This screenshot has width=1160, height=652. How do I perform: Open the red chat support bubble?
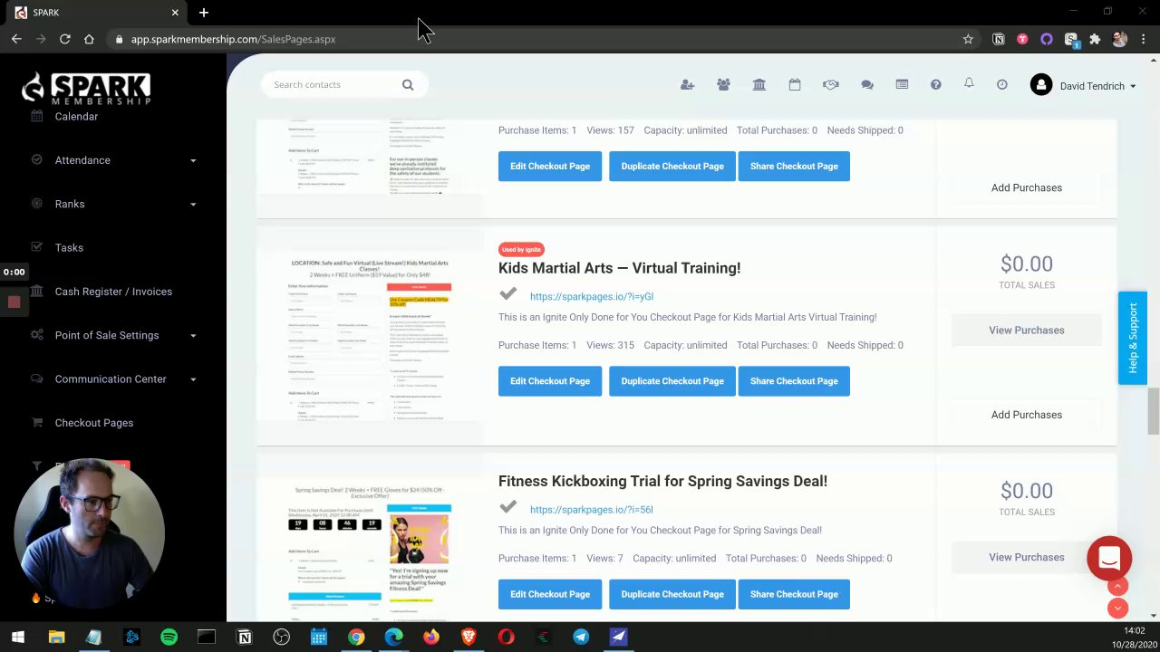(x=1109, y=558)
